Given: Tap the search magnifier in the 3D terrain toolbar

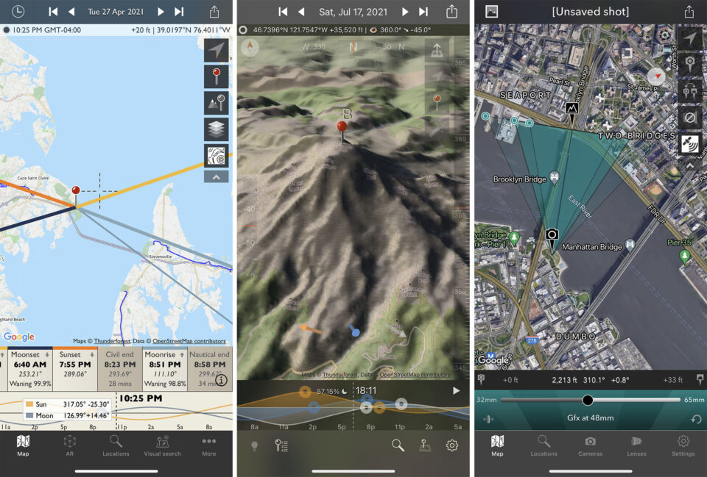Looking at the screenshot, I should (x=398, y=445).
